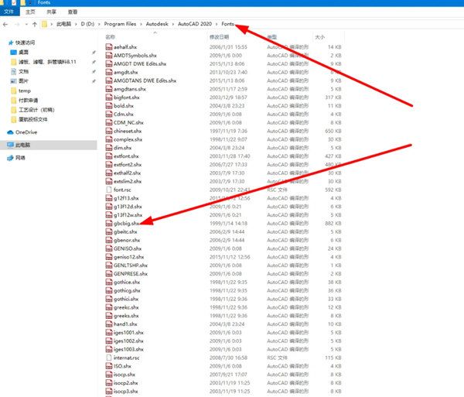The height and width of the screenshot is (397, 464).
Task: Click the dim.shx file icon
Action: 109,148
